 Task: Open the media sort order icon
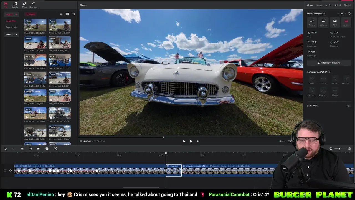click(x=73, y=14)
